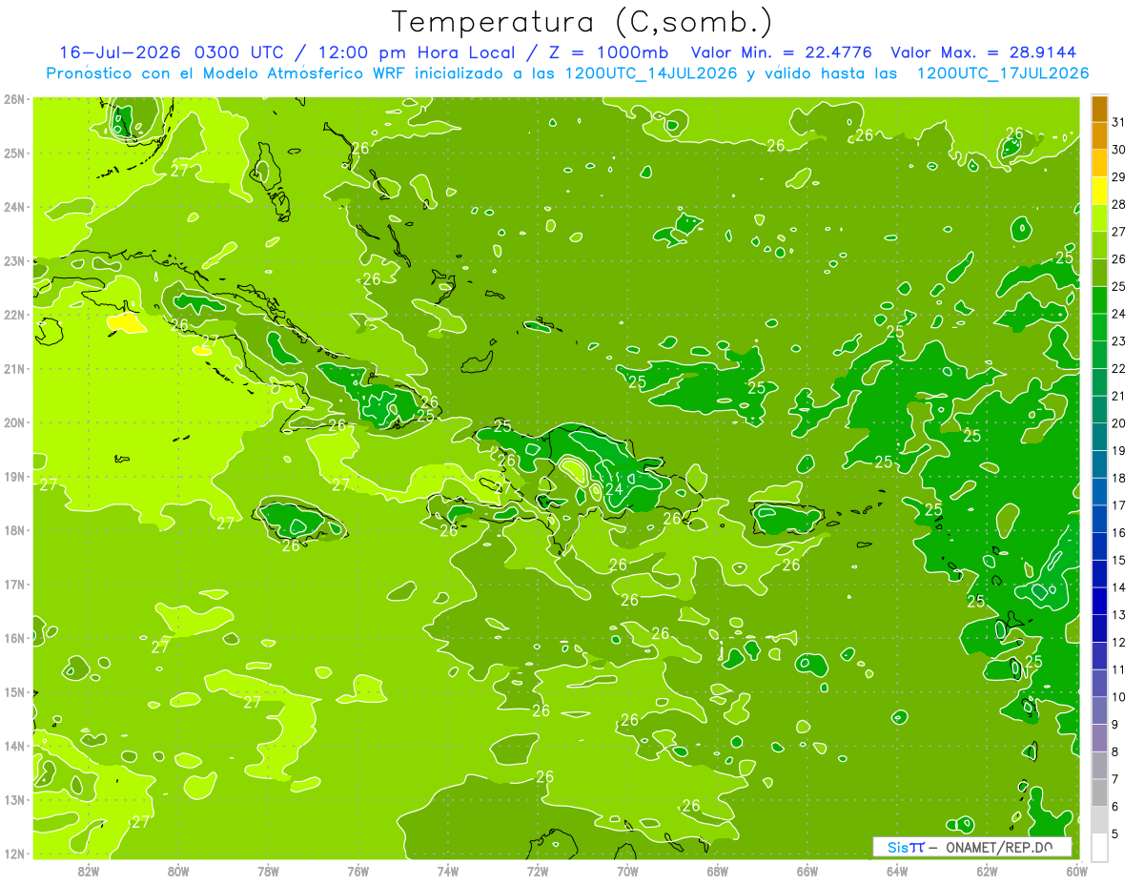
Task: Click the color scale's "18" label
Action: [x=1119, y=478]
